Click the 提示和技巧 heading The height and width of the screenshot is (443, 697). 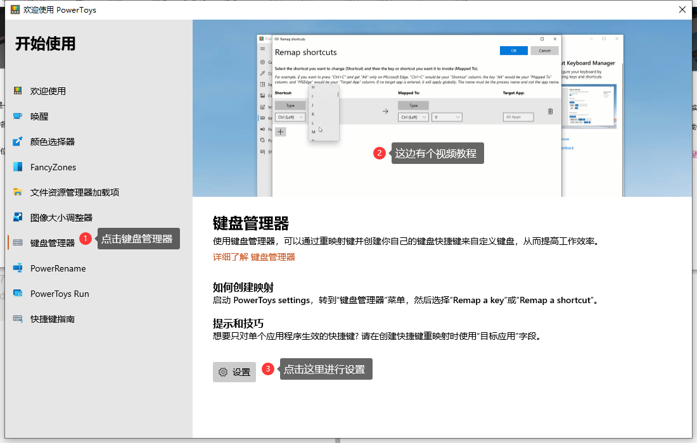[238, 323]
